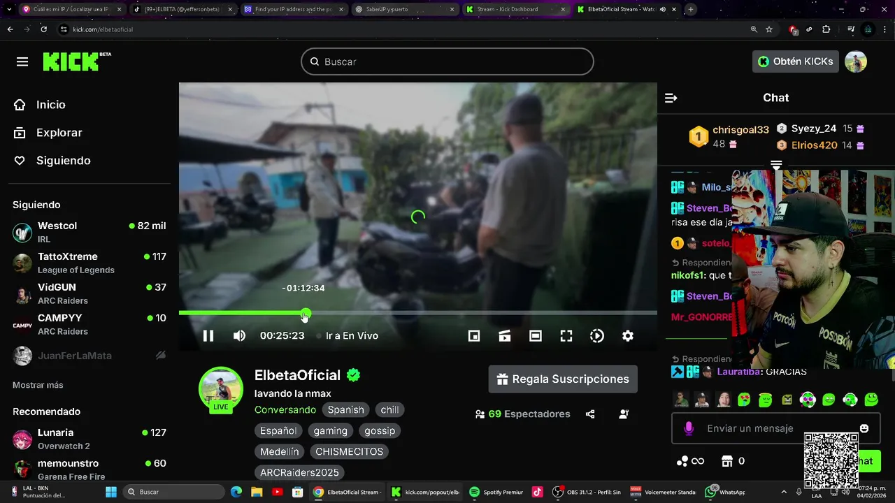The width and height of the screenshot is (895, 503).
Task: Click the Buscar search field on Kick
Action: point(447,61)
